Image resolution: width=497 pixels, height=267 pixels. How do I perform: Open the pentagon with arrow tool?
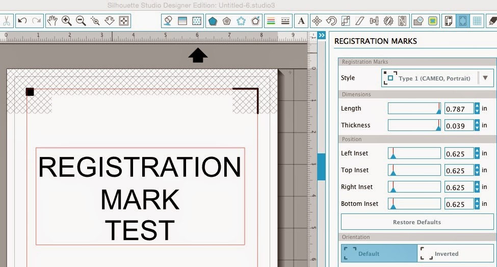[255, 21]
